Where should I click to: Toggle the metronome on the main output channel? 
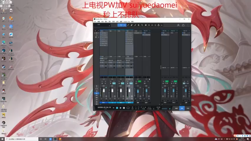click(184, 83)
